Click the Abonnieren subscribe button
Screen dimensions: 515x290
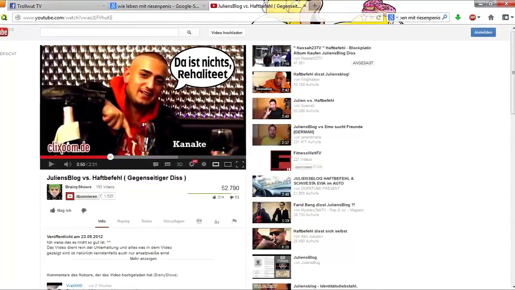[82, 196]
